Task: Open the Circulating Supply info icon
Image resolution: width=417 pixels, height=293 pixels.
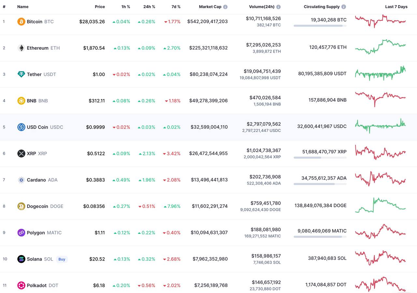Action: pos(344,7)
